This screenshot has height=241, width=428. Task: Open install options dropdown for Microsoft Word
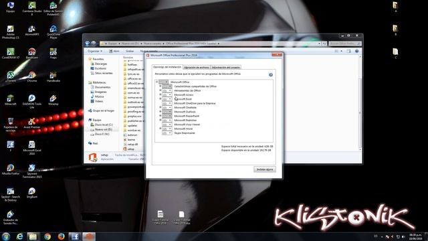[167, 129]
